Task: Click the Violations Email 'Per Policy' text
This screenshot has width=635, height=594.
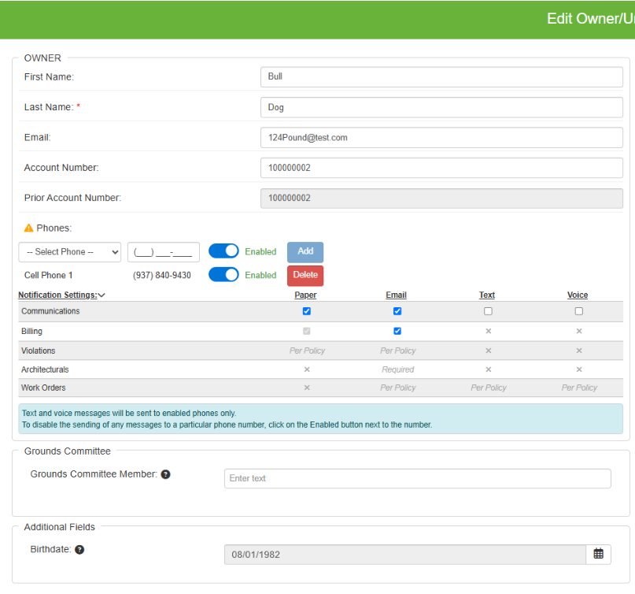Action: pos(397,351)
